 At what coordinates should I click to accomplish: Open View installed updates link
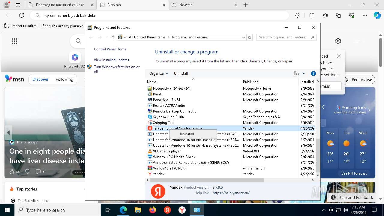point(111,60)
